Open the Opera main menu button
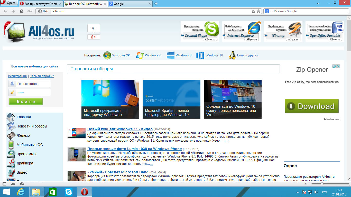 9,3
